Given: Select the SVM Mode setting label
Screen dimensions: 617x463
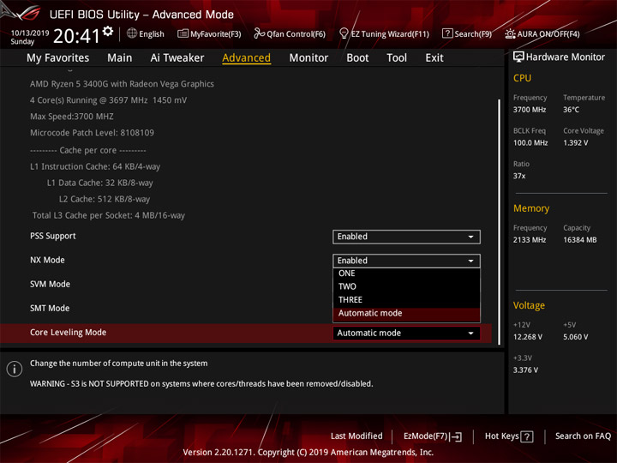Looking at the screenshot, I should point(50,285).
